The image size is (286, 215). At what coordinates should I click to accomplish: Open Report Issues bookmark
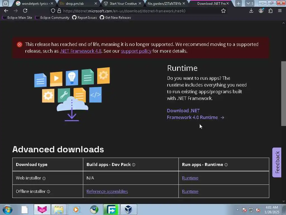pyautogui.click(x=84, y=18)
